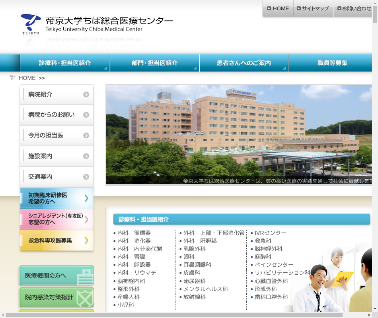Click the arrow icon beside 病院からのお願い
Screen dimensions: 378x318
pyautogui.click(x=86, y=115)
